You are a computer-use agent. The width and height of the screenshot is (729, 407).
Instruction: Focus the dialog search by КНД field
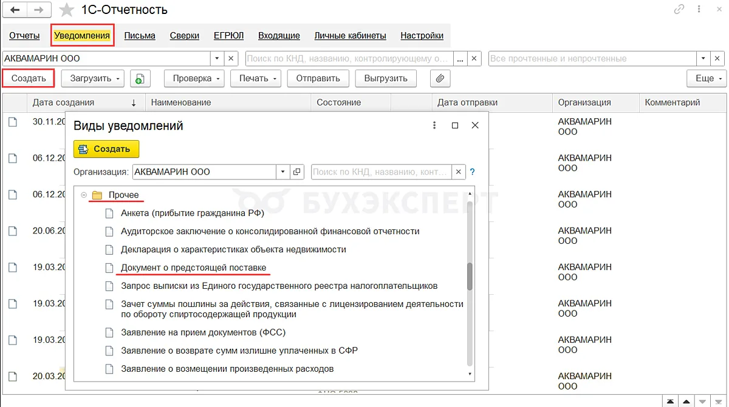coord(382,172)
